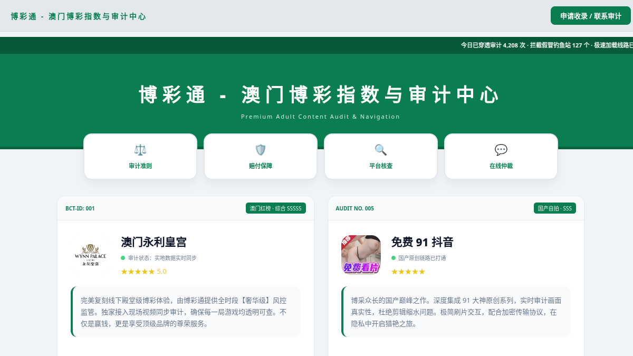The image size is (633, 356).
Task: Click the AUDIT NO. 005 label
Action: [x=355, y=208]
